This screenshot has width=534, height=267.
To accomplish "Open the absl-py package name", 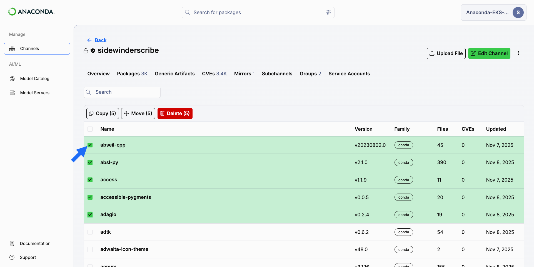I will point(109,162).
